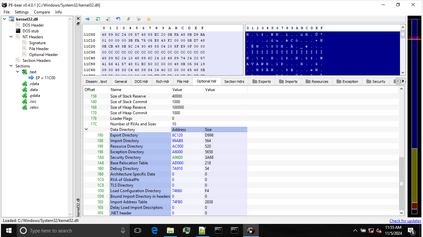Open the Settings menu
423x237 pixels.
(22, 12)
